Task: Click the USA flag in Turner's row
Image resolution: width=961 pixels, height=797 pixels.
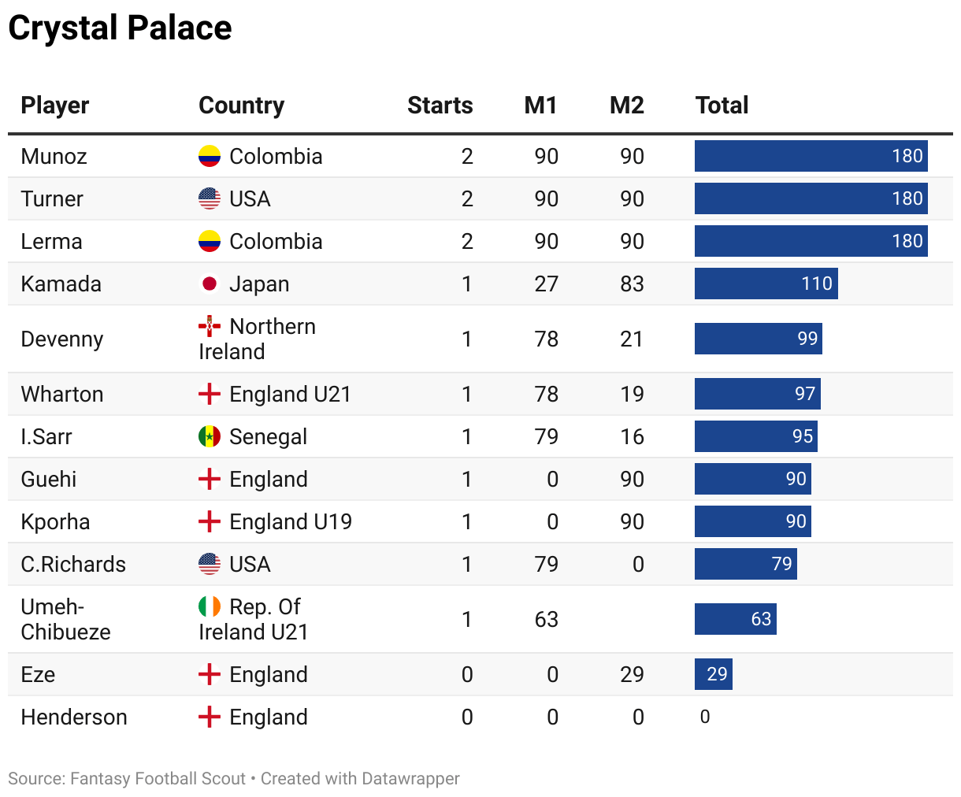Action: [x=209, y=198]
